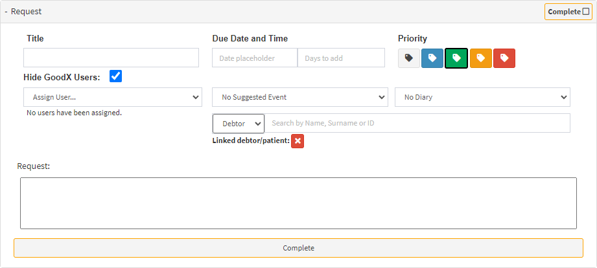Collapse the Request section header
The image size is (597, 268).
tap(6, 12)
